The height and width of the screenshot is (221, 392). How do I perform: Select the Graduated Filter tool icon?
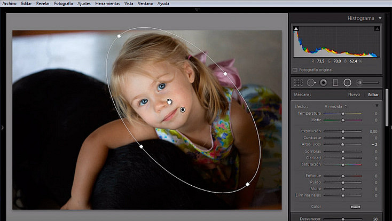335,83
